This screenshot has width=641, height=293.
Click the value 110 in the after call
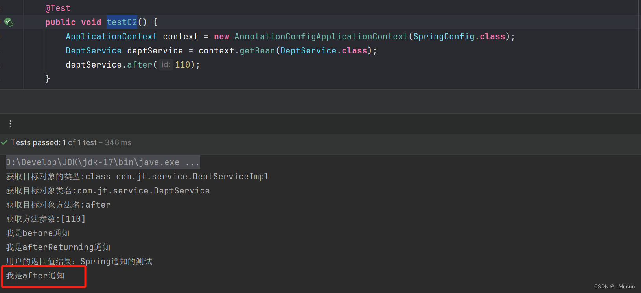(182, 65)
